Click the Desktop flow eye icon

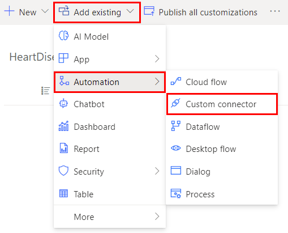click(176, 148)
